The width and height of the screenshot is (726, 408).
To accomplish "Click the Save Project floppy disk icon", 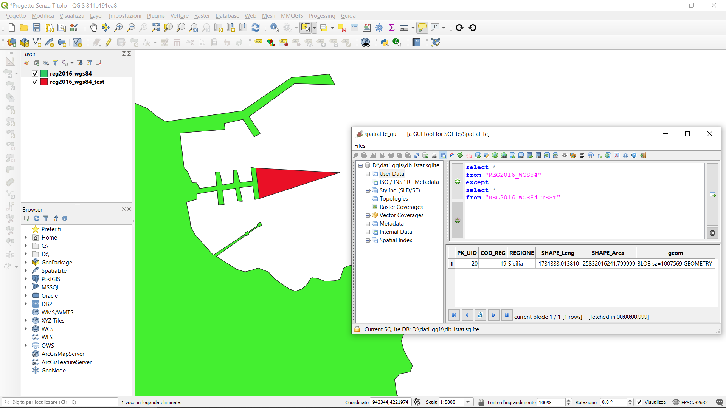I will coord(37,28).
